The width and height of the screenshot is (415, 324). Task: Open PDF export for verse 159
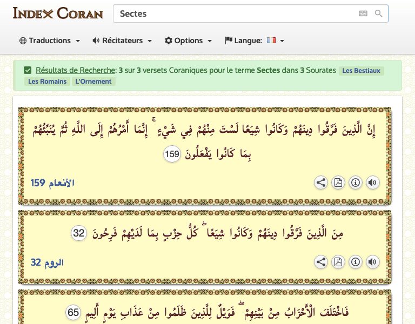tap(338, 183)
